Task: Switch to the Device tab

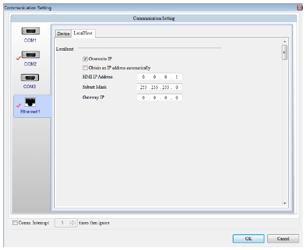Action: tap(63, 34)
